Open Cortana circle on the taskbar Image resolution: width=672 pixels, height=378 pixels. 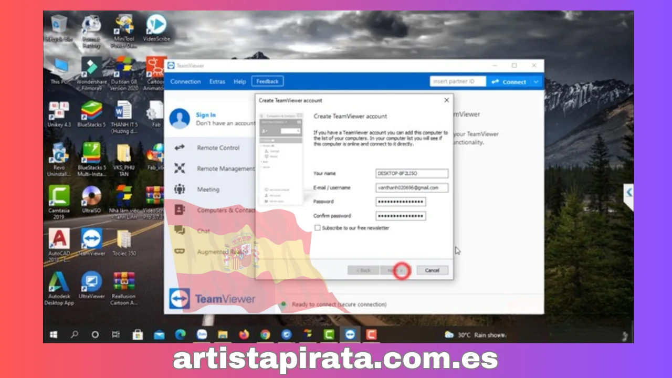(x=95, y=334)
